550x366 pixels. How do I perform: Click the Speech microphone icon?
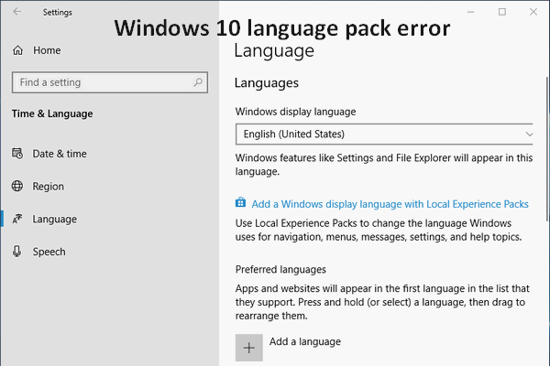(x=16, y=252)
